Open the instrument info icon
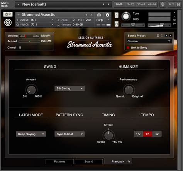The height and width of the screenshot is (171, 183). 107,15
